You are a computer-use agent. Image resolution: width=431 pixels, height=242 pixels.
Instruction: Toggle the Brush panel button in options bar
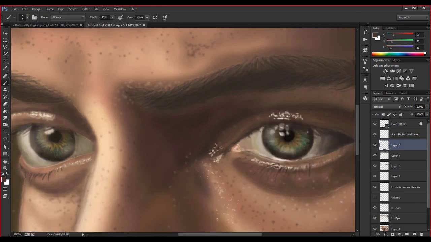click(x=34, y=17)
